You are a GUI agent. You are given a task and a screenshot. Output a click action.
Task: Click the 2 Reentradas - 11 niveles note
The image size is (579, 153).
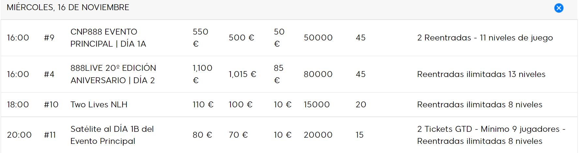[x=485, y=38]
